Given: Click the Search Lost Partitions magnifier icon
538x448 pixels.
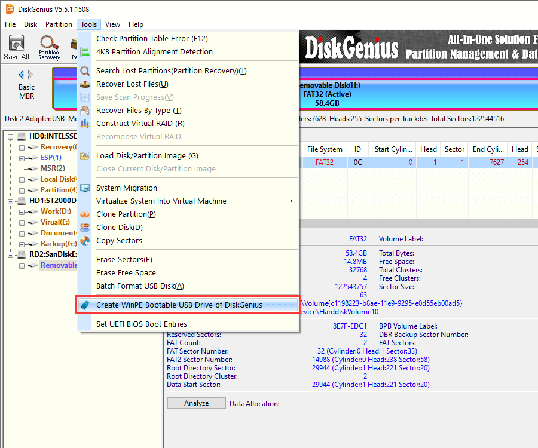Looking at the screenshot, I should tap(85, 71).
